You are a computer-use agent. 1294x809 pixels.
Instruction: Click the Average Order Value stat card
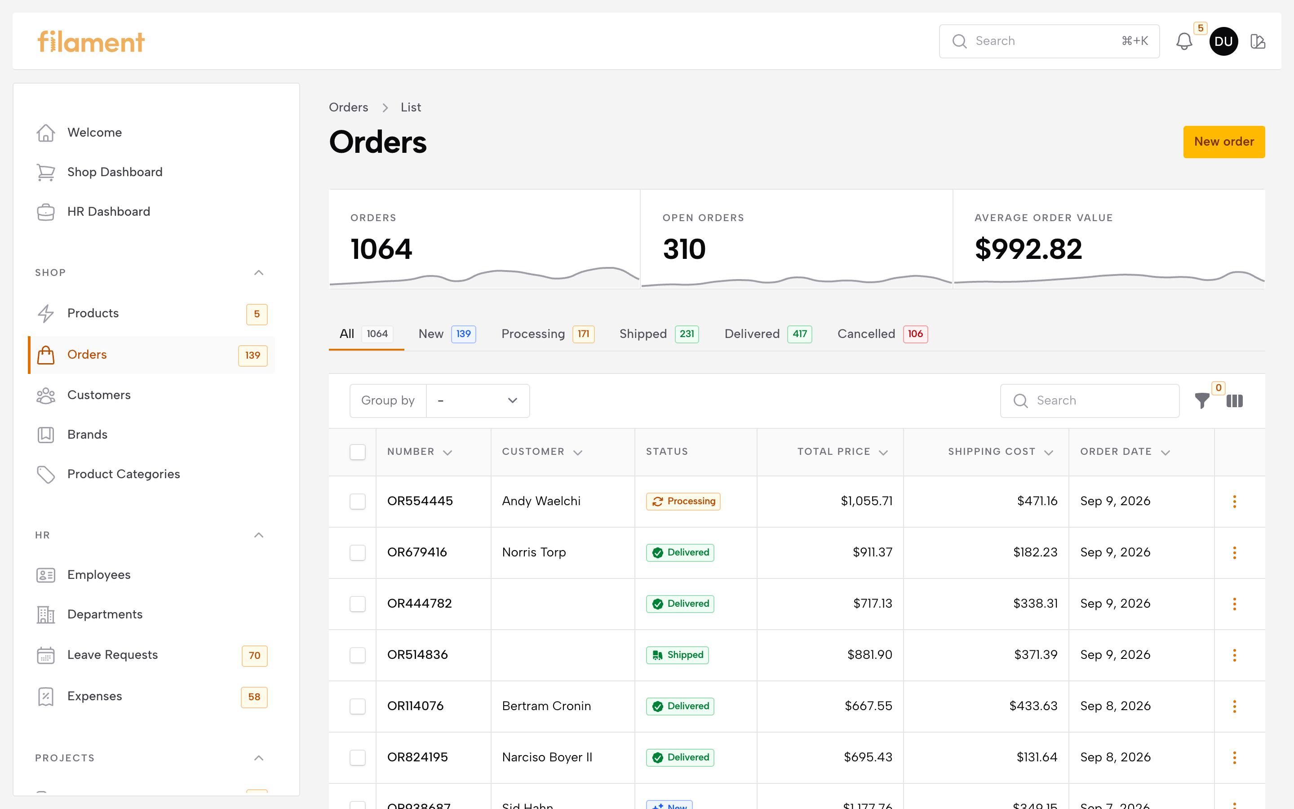coord(1108,239)
